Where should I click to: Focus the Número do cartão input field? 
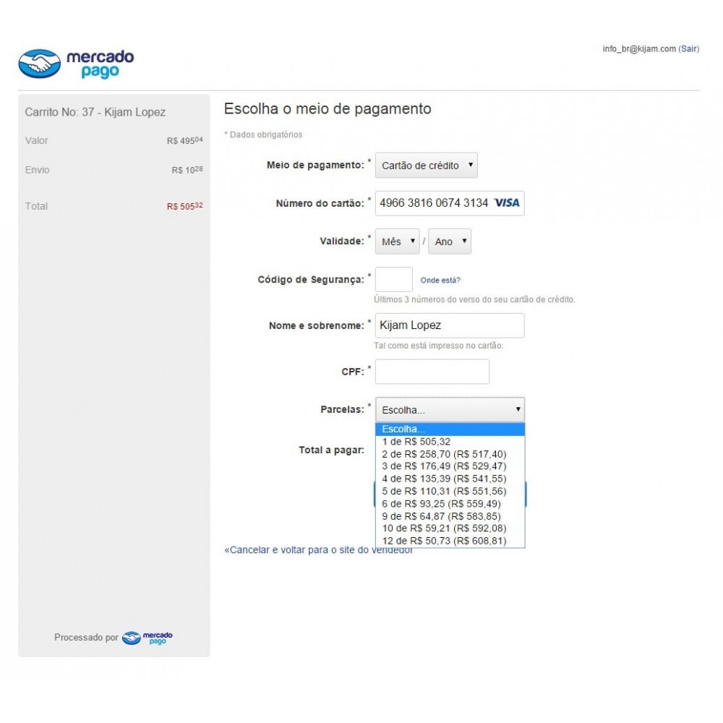point(450,203)
